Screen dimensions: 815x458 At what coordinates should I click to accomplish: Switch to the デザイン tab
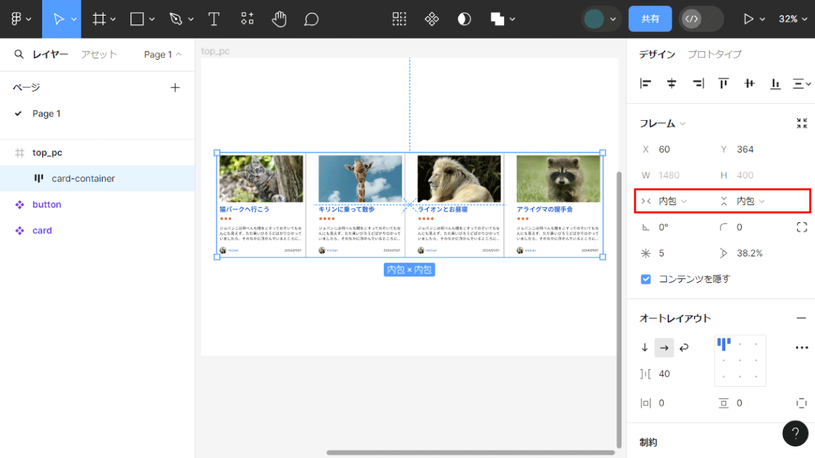657,54
